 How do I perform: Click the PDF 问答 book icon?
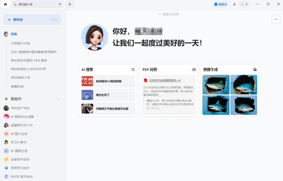(194, 69)
